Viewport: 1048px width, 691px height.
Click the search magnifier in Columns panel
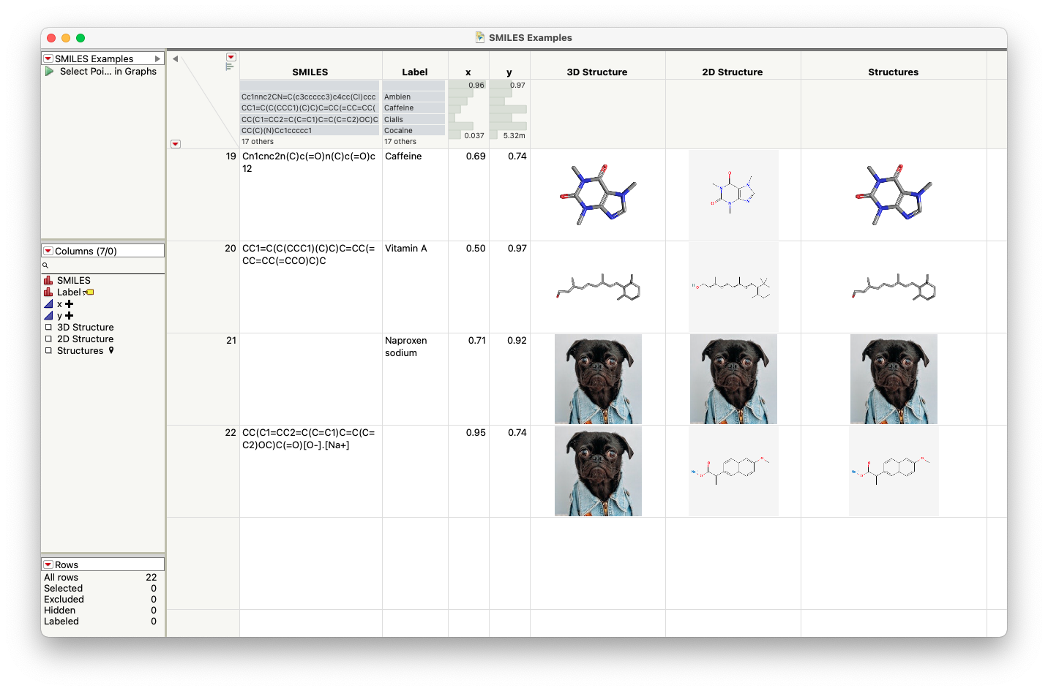point(45,265)
